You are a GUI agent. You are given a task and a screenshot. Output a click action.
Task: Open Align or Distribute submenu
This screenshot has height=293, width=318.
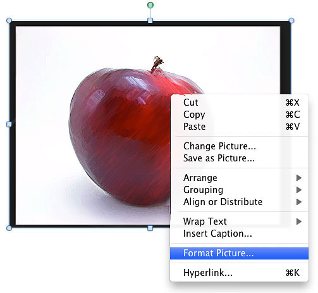[x=239, y=202]
